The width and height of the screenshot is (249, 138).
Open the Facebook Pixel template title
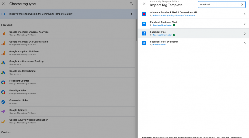point(158,32)
